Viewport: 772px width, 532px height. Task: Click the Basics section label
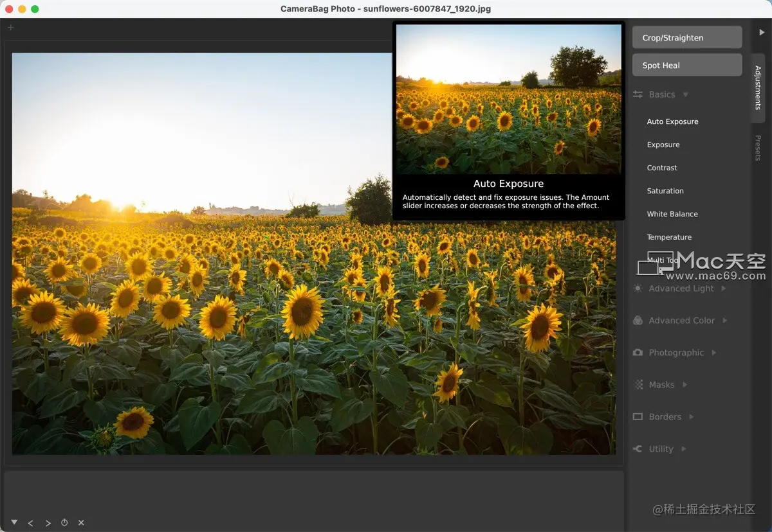(662, 94)
